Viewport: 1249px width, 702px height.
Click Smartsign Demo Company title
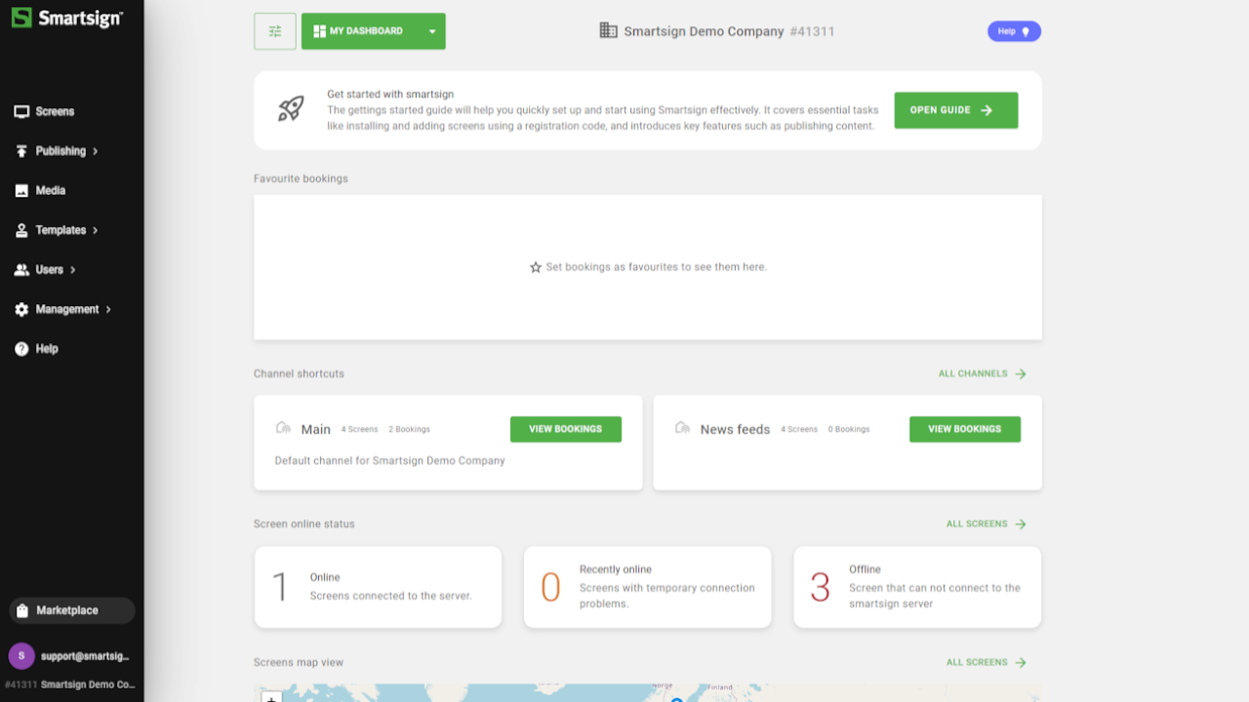click(x=704, y=31)
